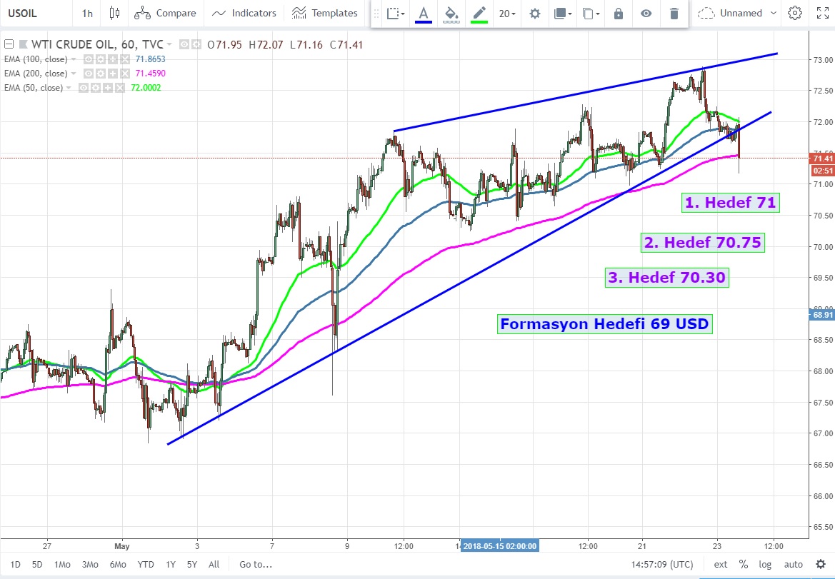Open the font size 20 dropdown

(507, 13)
